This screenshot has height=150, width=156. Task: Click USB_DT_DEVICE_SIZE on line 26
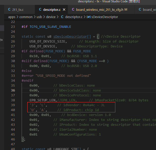coord(47,41)
